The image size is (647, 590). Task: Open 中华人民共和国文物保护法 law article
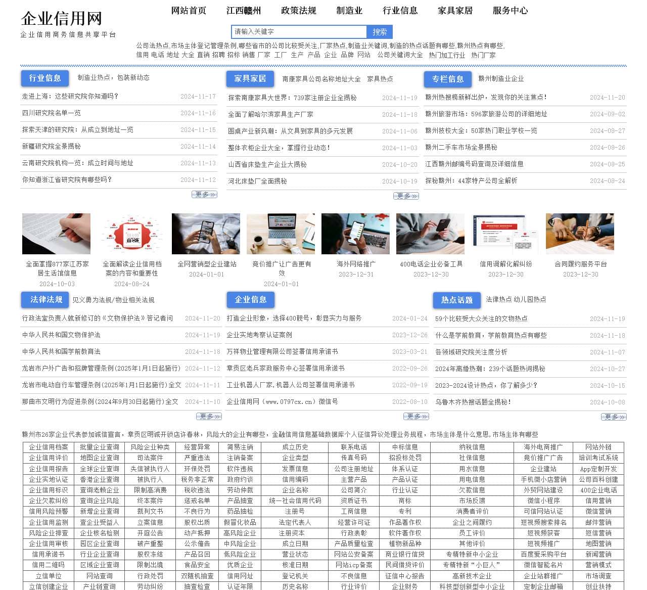click(61, 335)
